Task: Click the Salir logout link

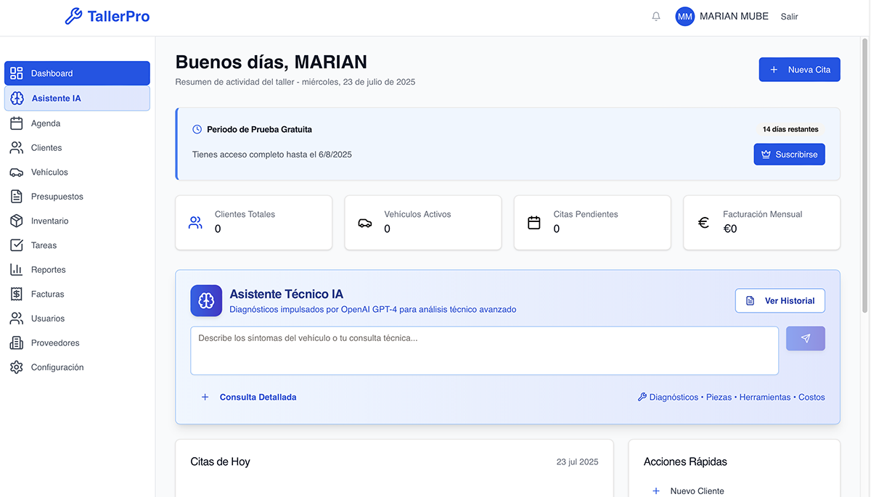Action: tap(789, 17)
